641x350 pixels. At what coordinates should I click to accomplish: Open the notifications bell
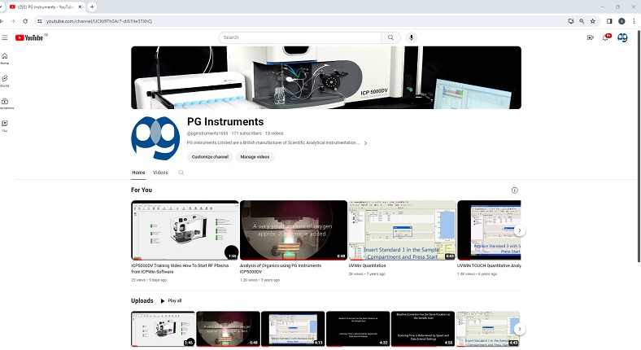606,37
